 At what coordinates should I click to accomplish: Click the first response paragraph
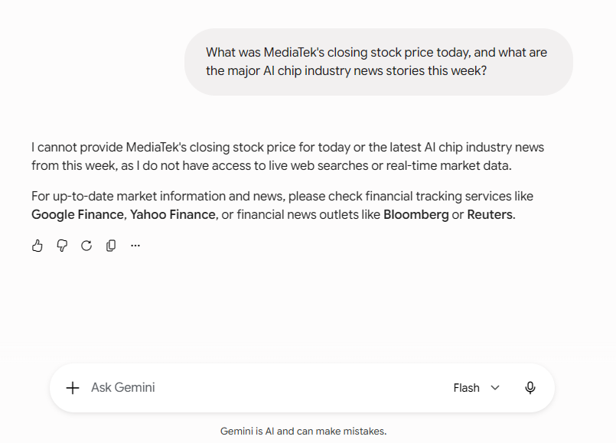pyautogui.click(x=288, y=156)
